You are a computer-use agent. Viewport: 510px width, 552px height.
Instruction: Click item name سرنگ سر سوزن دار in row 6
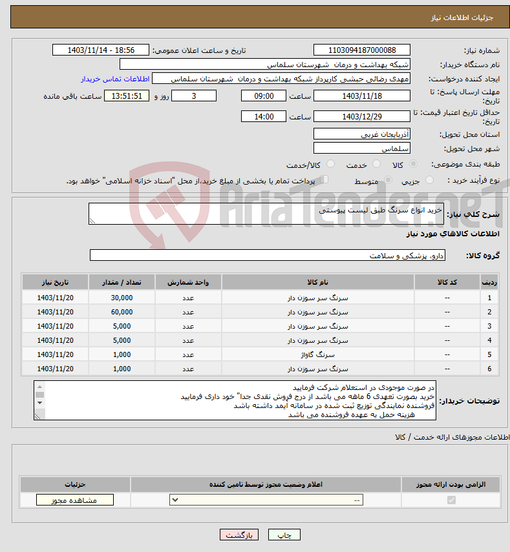coord(318,369)
